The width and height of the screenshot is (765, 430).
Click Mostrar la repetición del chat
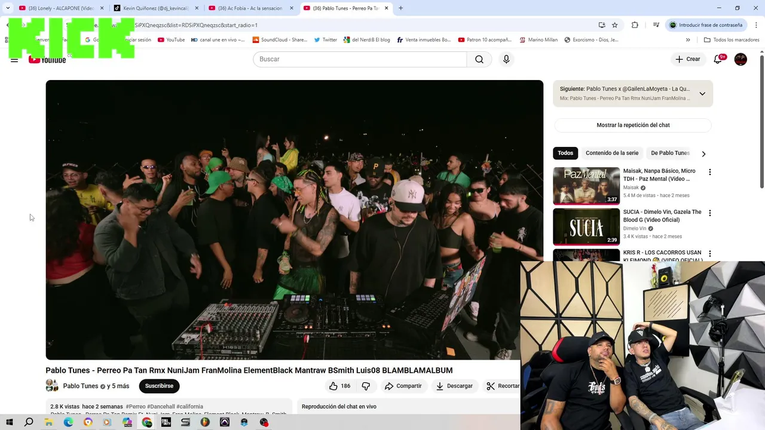tap(633, 125)
